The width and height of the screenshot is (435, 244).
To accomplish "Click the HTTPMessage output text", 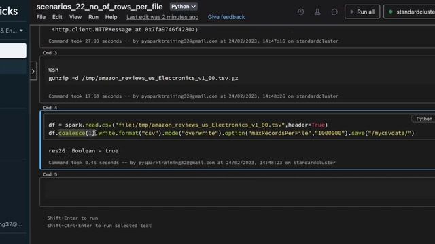I will point(125,29).
